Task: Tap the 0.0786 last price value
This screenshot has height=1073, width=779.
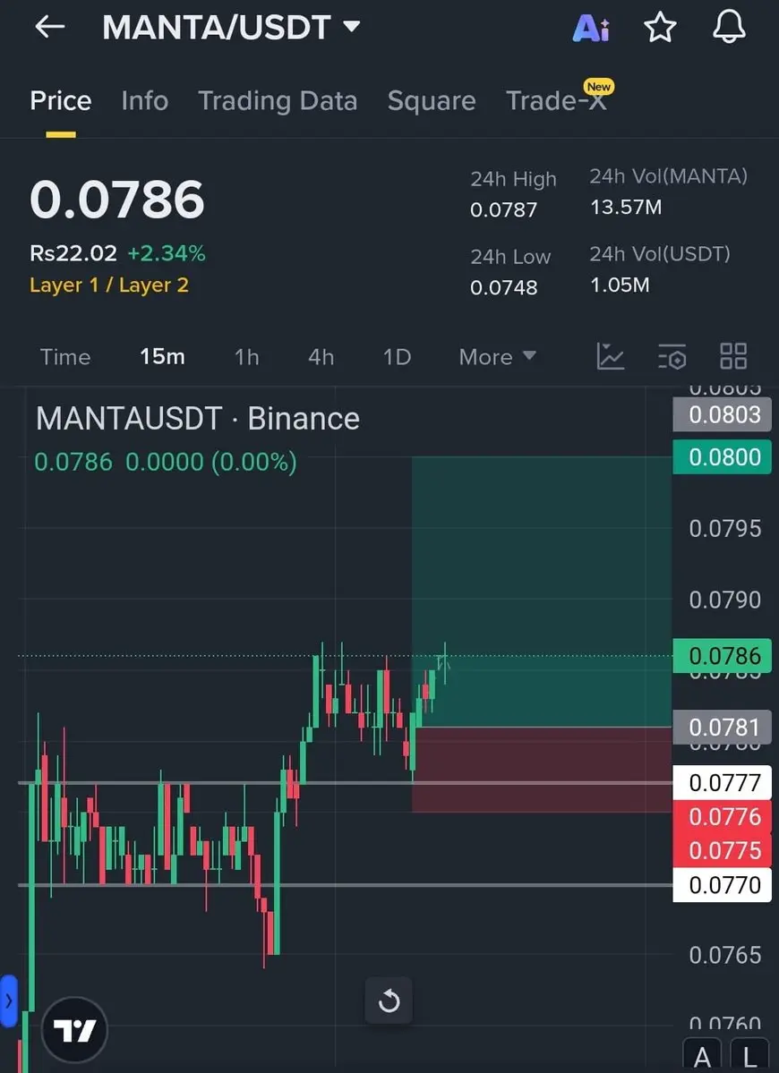Action: click(117, 200)
